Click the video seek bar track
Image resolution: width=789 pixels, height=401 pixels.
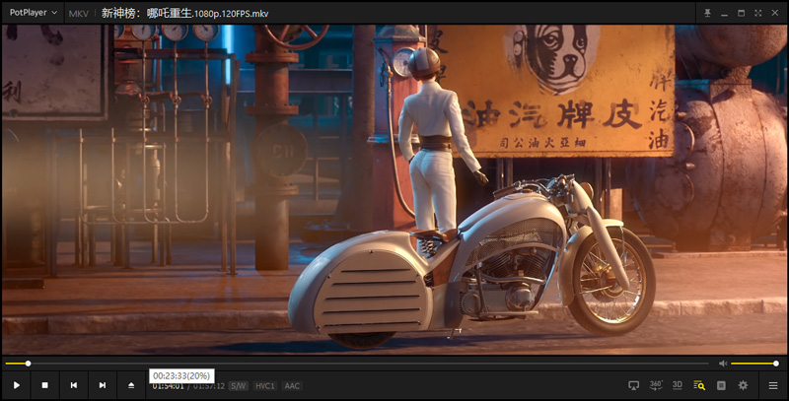point(357,364)
